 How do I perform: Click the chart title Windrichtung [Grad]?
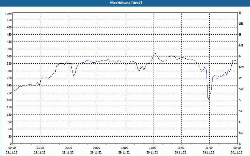pyautogui.click(x=126, y=3)
